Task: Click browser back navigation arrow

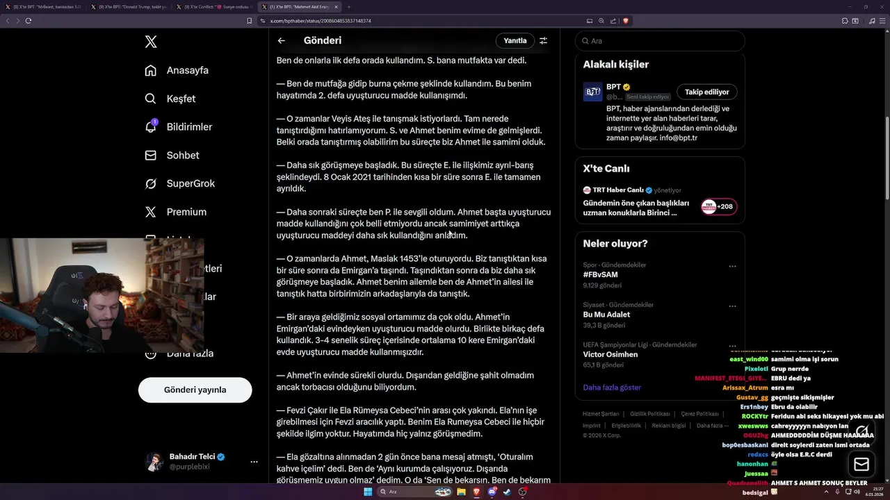Action: [x=8, y=21]
